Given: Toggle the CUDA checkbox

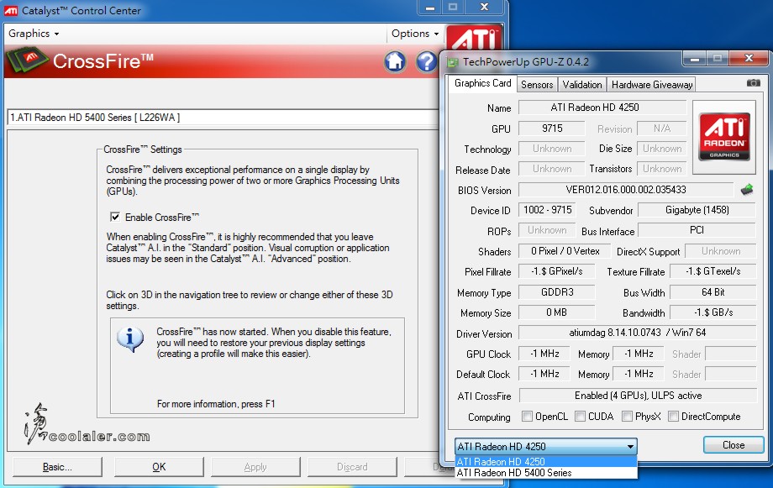Looking at the screenshot, I should [x=581, y=417].
